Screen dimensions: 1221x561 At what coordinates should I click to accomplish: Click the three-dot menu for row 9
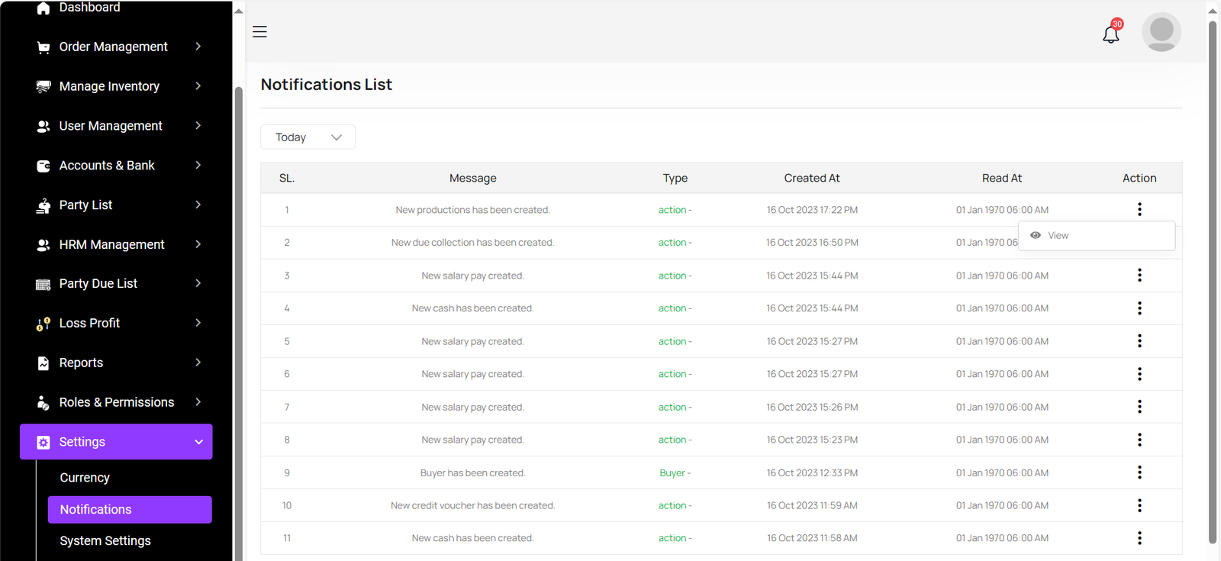point(1139,472)
